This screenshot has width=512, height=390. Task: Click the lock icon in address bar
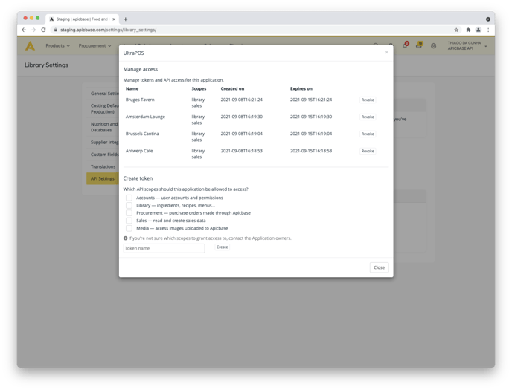pos(56,30)
